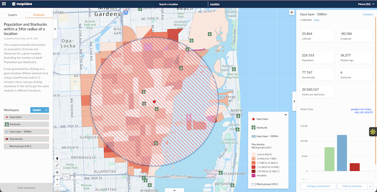
Task: Click the green bar in chart
Action: [x=329, y=159]
